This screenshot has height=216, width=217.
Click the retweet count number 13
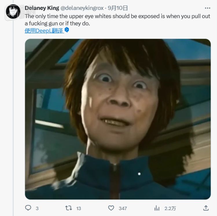(79, 208)
